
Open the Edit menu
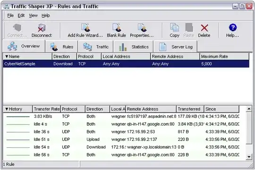tap(21, 16)
